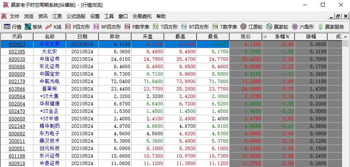Sort by the 开盘 column header

click(x=148, y=37)
